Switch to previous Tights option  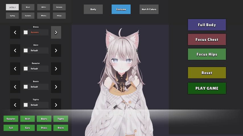coord(15,105)
